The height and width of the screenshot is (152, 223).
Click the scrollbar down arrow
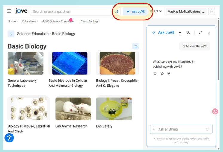point(218,149)
